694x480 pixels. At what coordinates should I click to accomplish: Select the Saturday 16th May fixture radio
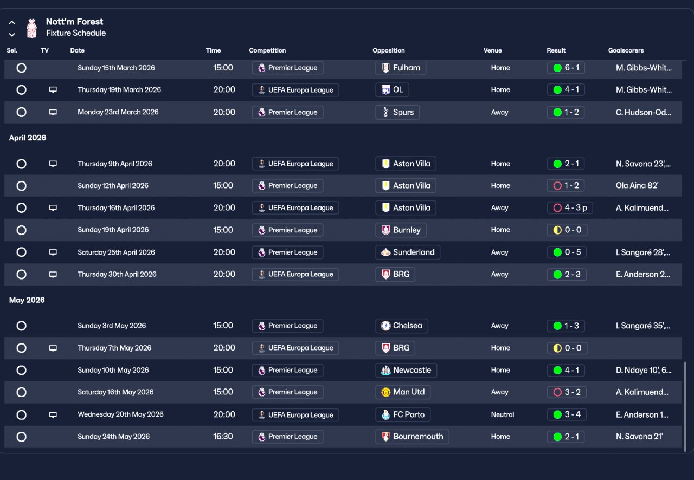click(21, 392)
